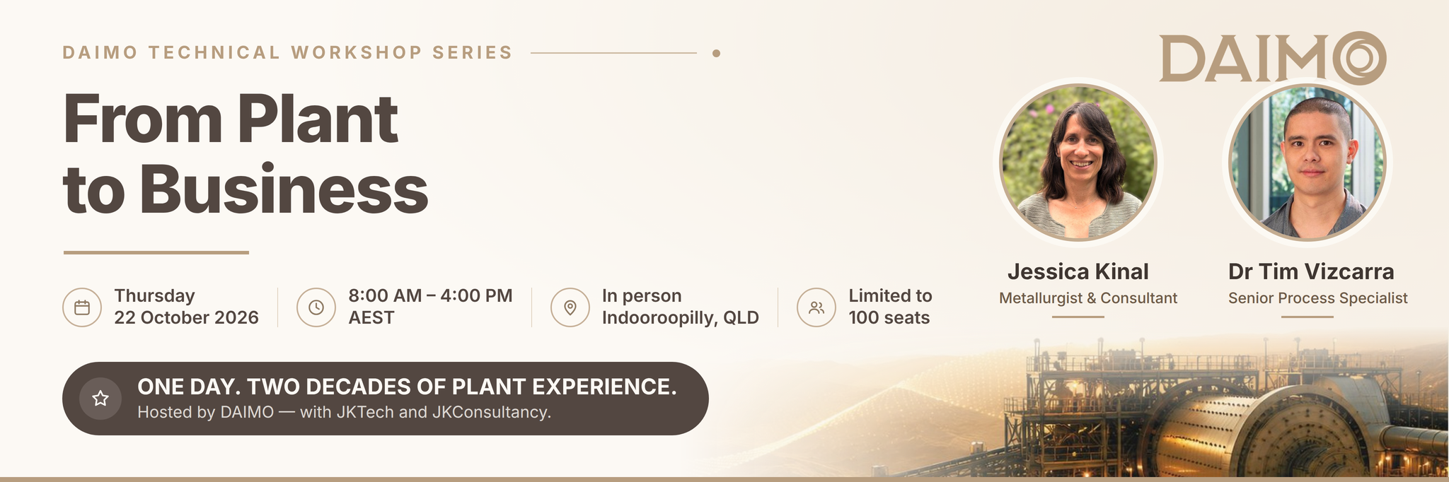
Task: Click 'Senior Process Specialist' title text
Action: [1317, 298]
